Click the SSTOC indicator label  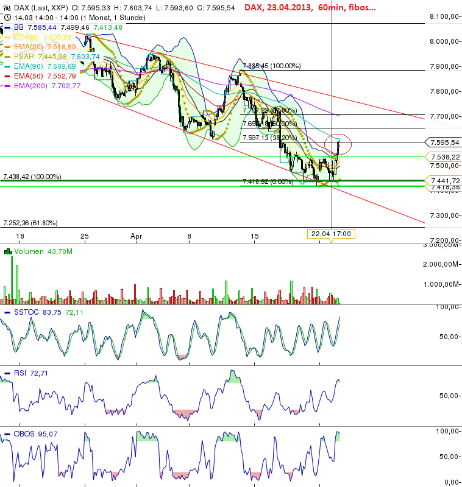click(x=26, y=312)
